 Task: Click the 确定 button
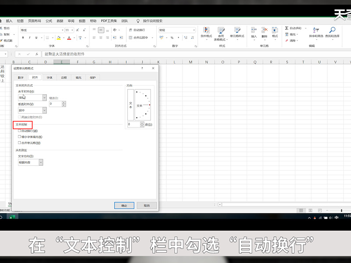click(124, 206)
